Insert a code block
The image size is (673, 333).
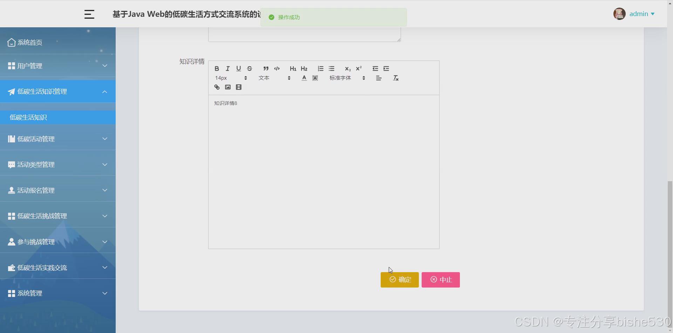pyautogui.click(x=277, y=69)
